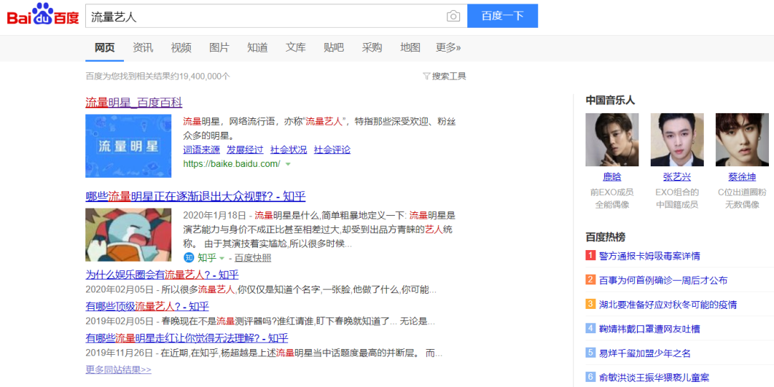Open hot topic 湖北要准备好应对秋冬可能的疫情
This screenshot has width=774, height=387.
[668, 304]
